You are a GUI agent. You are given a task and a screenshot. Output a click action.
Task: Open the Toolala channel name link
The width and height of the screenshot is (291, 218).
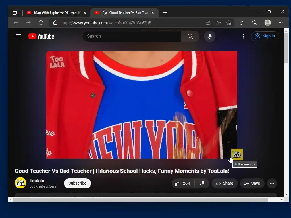pyautogui.click(x=37, y=181)
